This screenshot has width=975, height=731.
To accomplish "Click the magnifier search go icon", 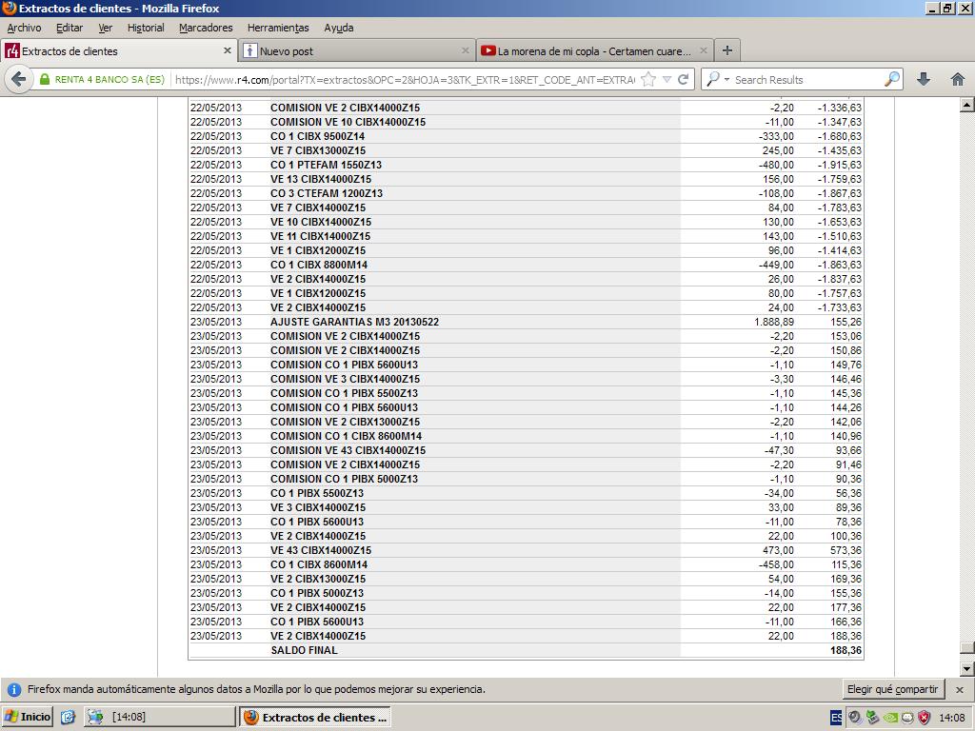I will 891,80.
